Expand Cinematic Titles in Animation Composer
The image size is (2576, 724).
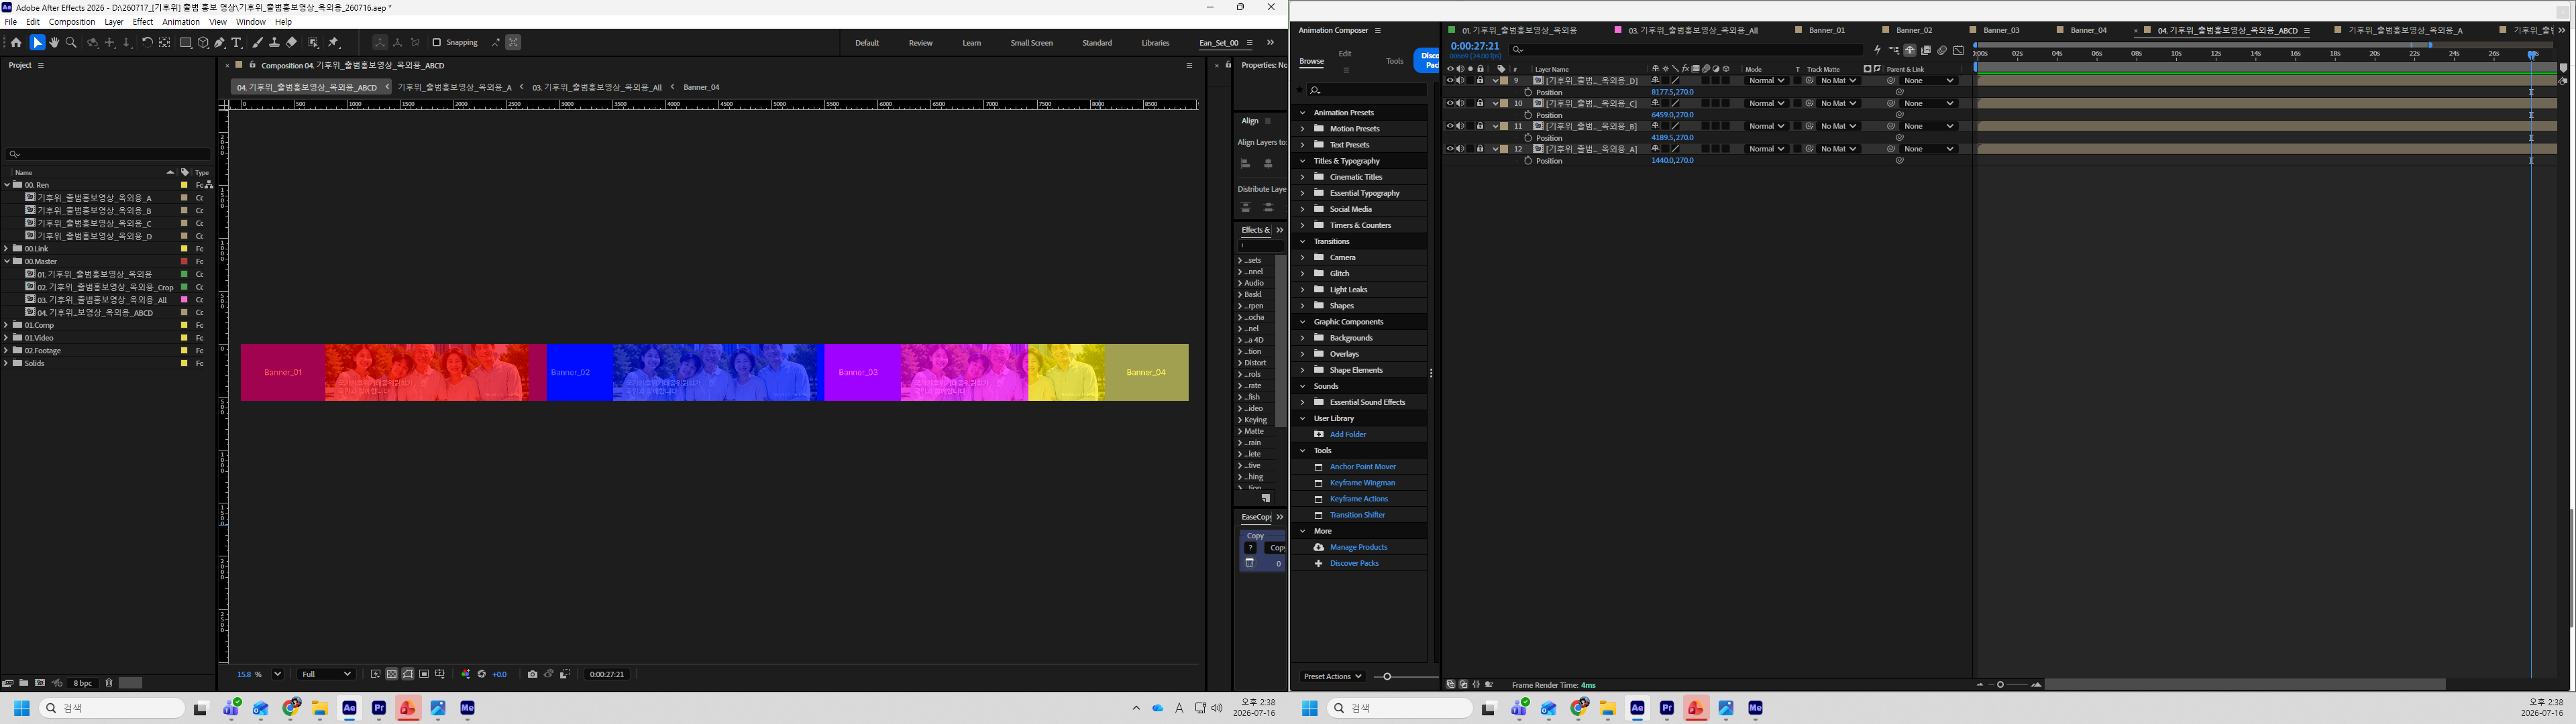(1303, 177)
